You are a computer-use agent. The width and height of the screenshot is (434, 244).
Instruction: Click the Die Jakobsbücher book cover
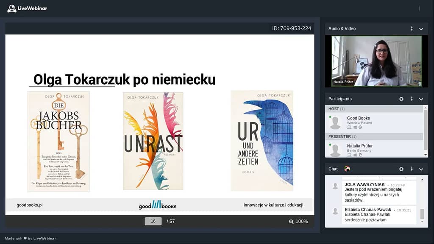[x=58, y=141]
